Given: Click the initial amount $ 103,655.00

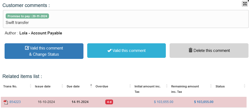Looking at the screenshot, I should coord(163,102).
